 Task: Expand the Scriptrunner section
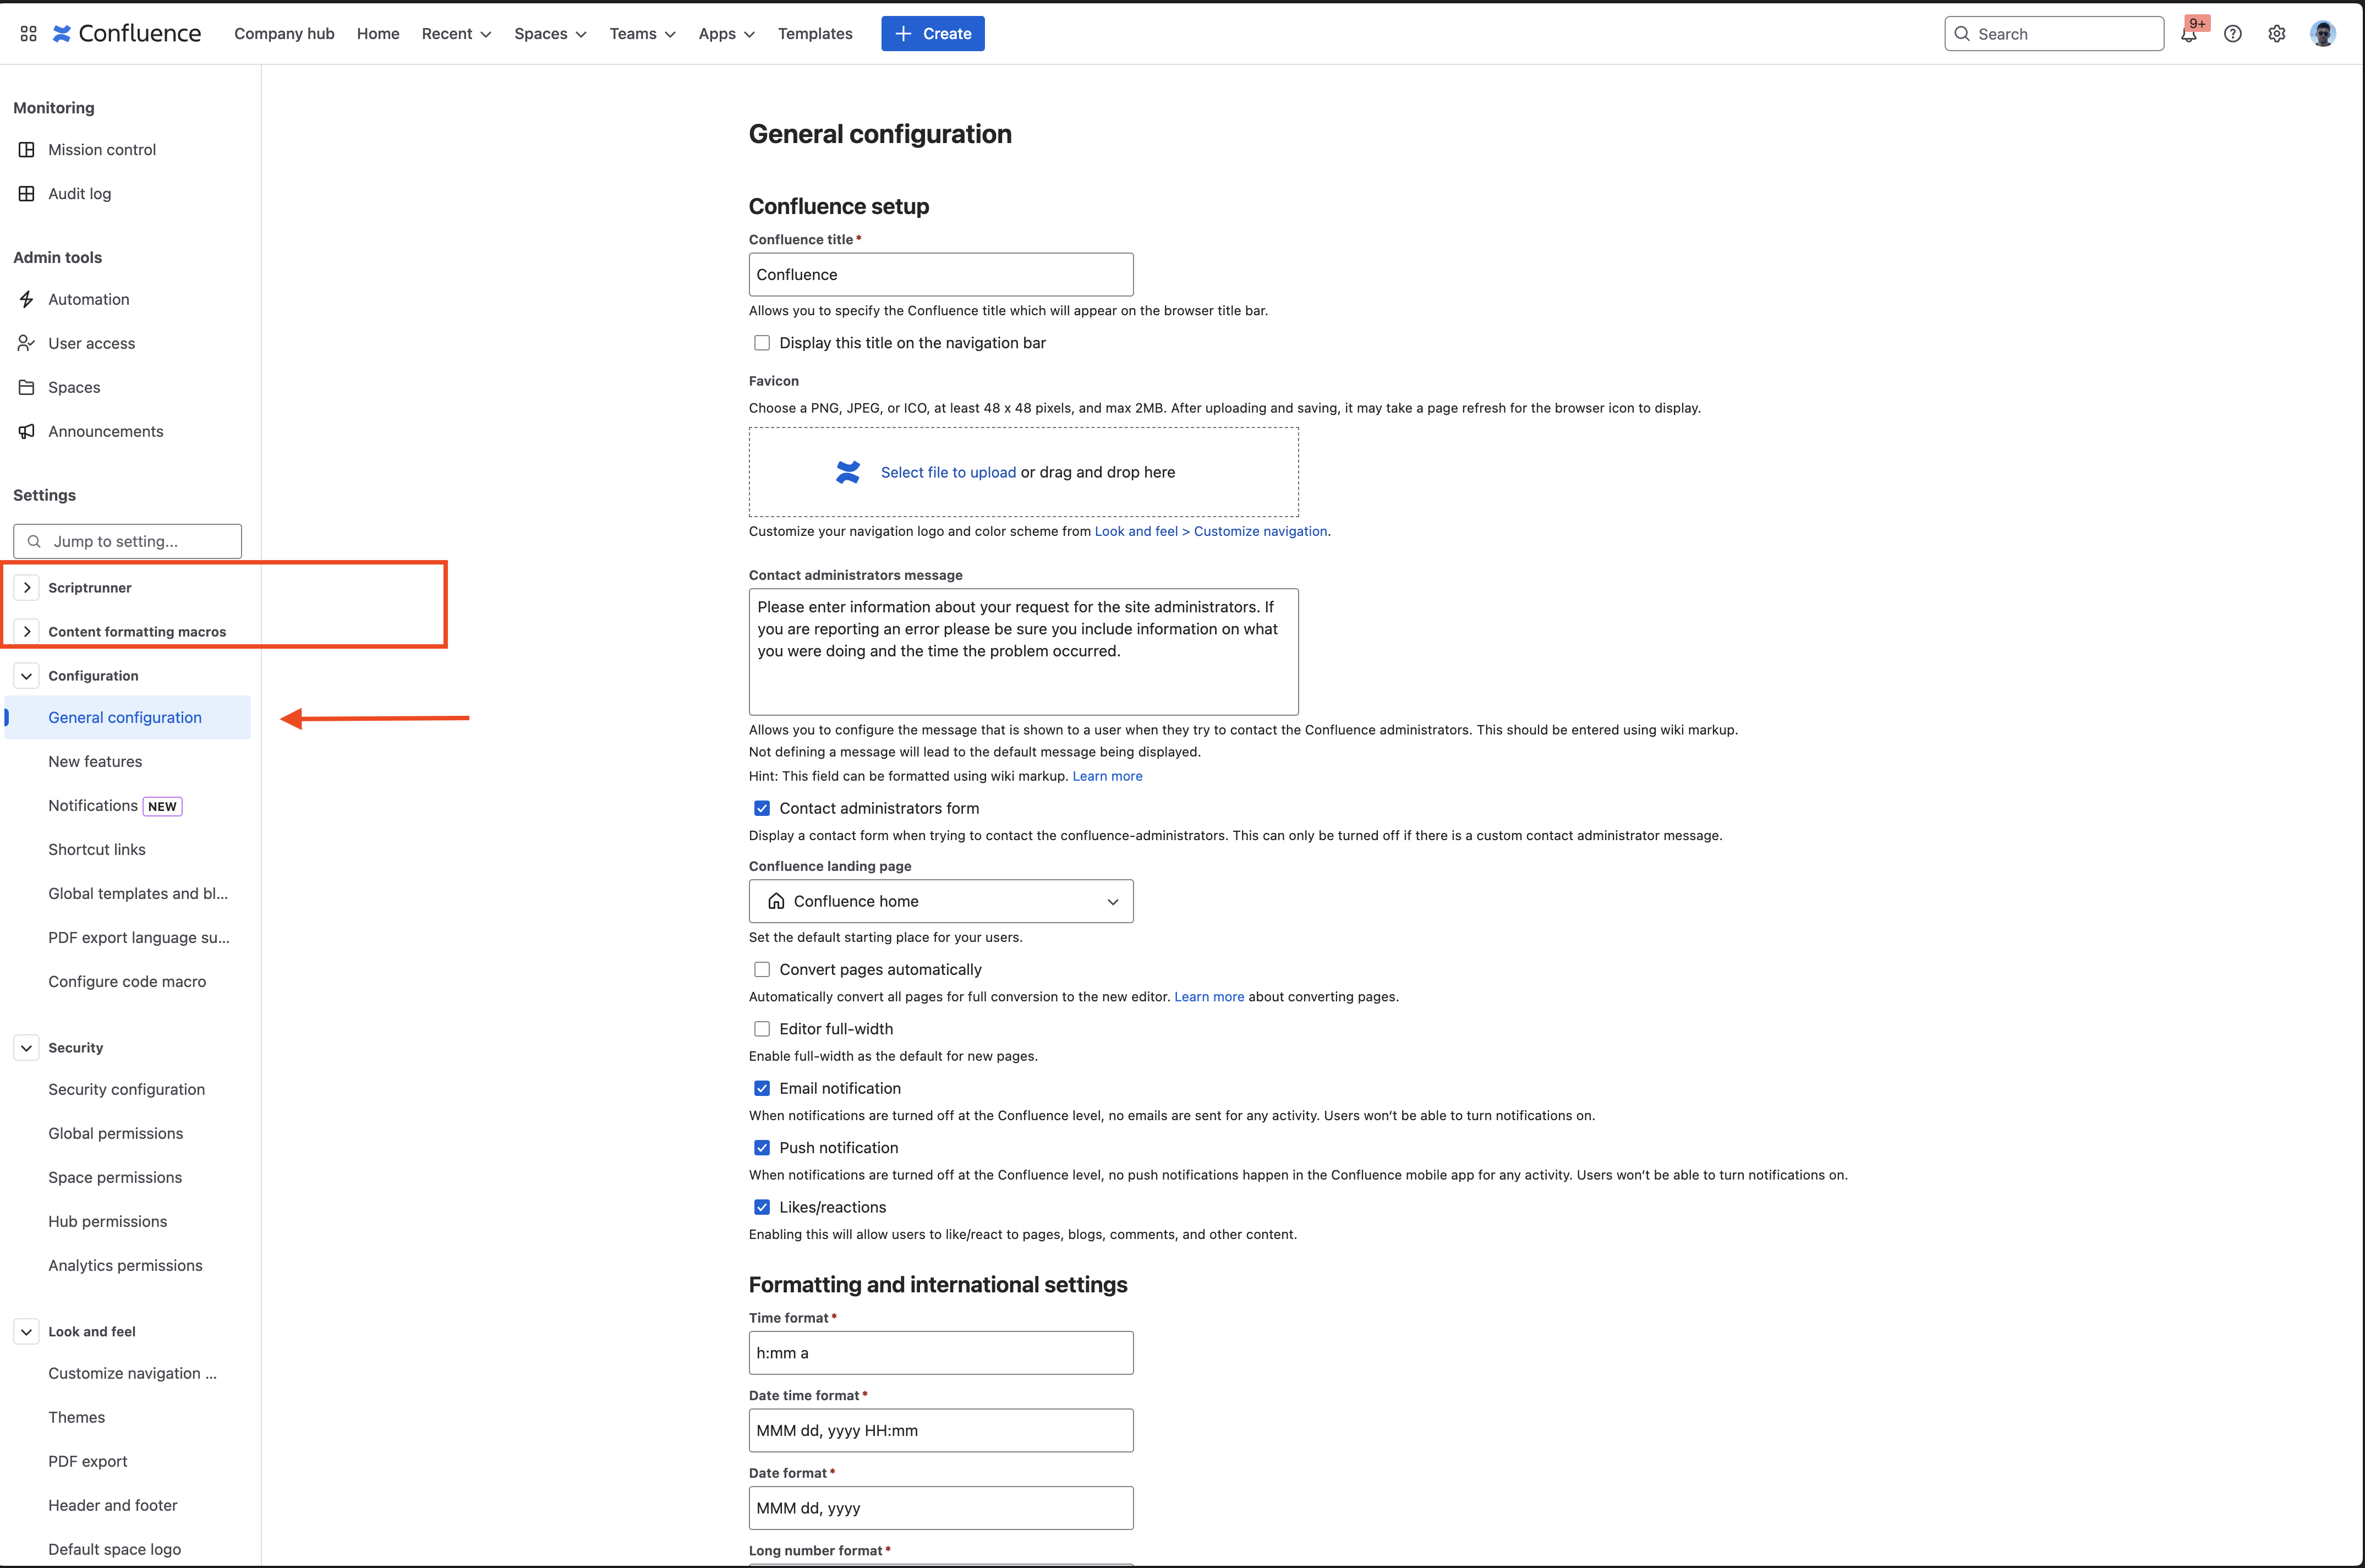click(x=27, y=587)
